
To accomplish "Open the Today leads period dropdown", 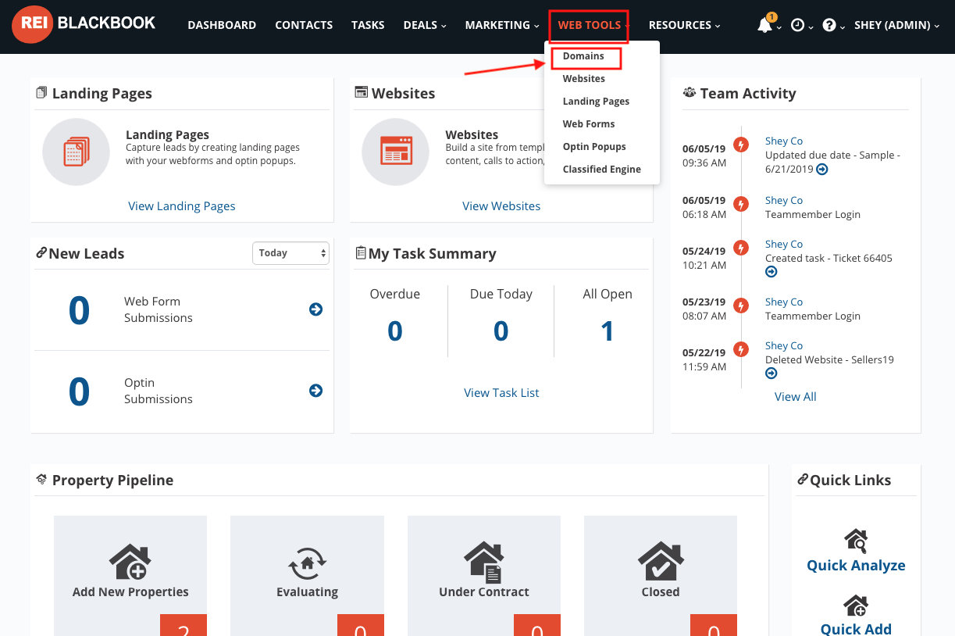I will point(290,253).
